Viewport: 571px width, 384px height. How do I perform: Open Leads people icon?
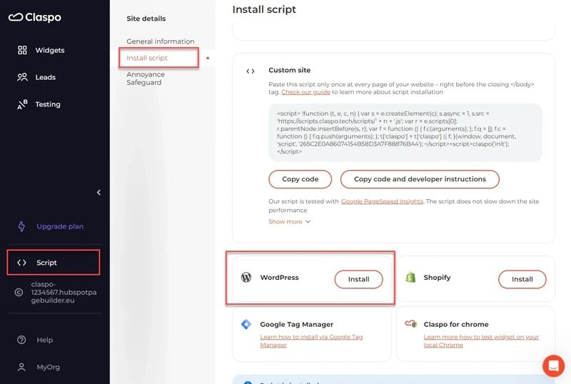[22, 77]
